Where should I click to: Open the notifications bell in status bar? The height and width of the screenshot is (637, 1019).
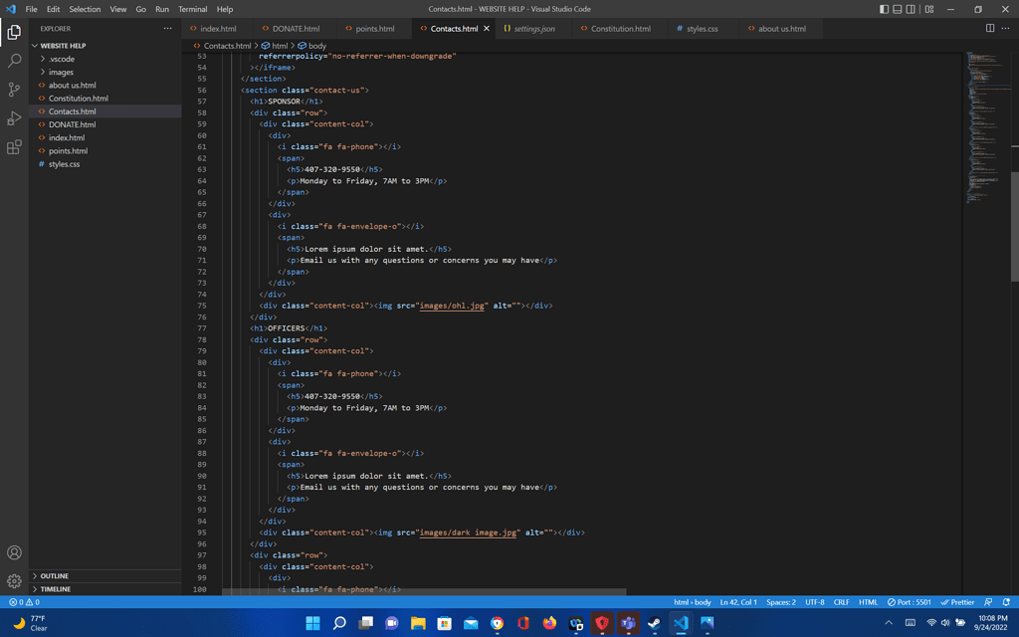pyautogui.click(x=1006, y=602)
